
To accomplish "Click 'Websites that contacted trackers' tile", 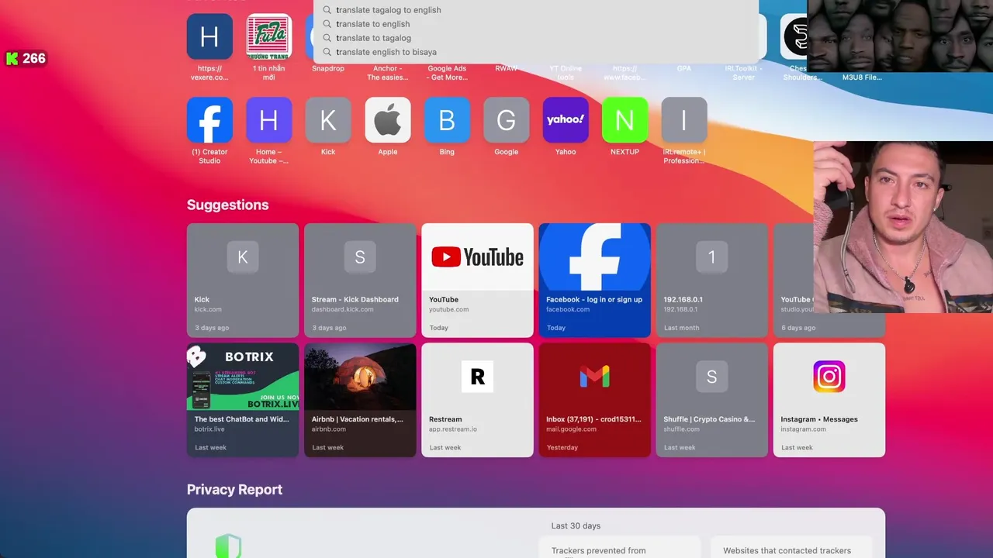I will tap(791, 547).
